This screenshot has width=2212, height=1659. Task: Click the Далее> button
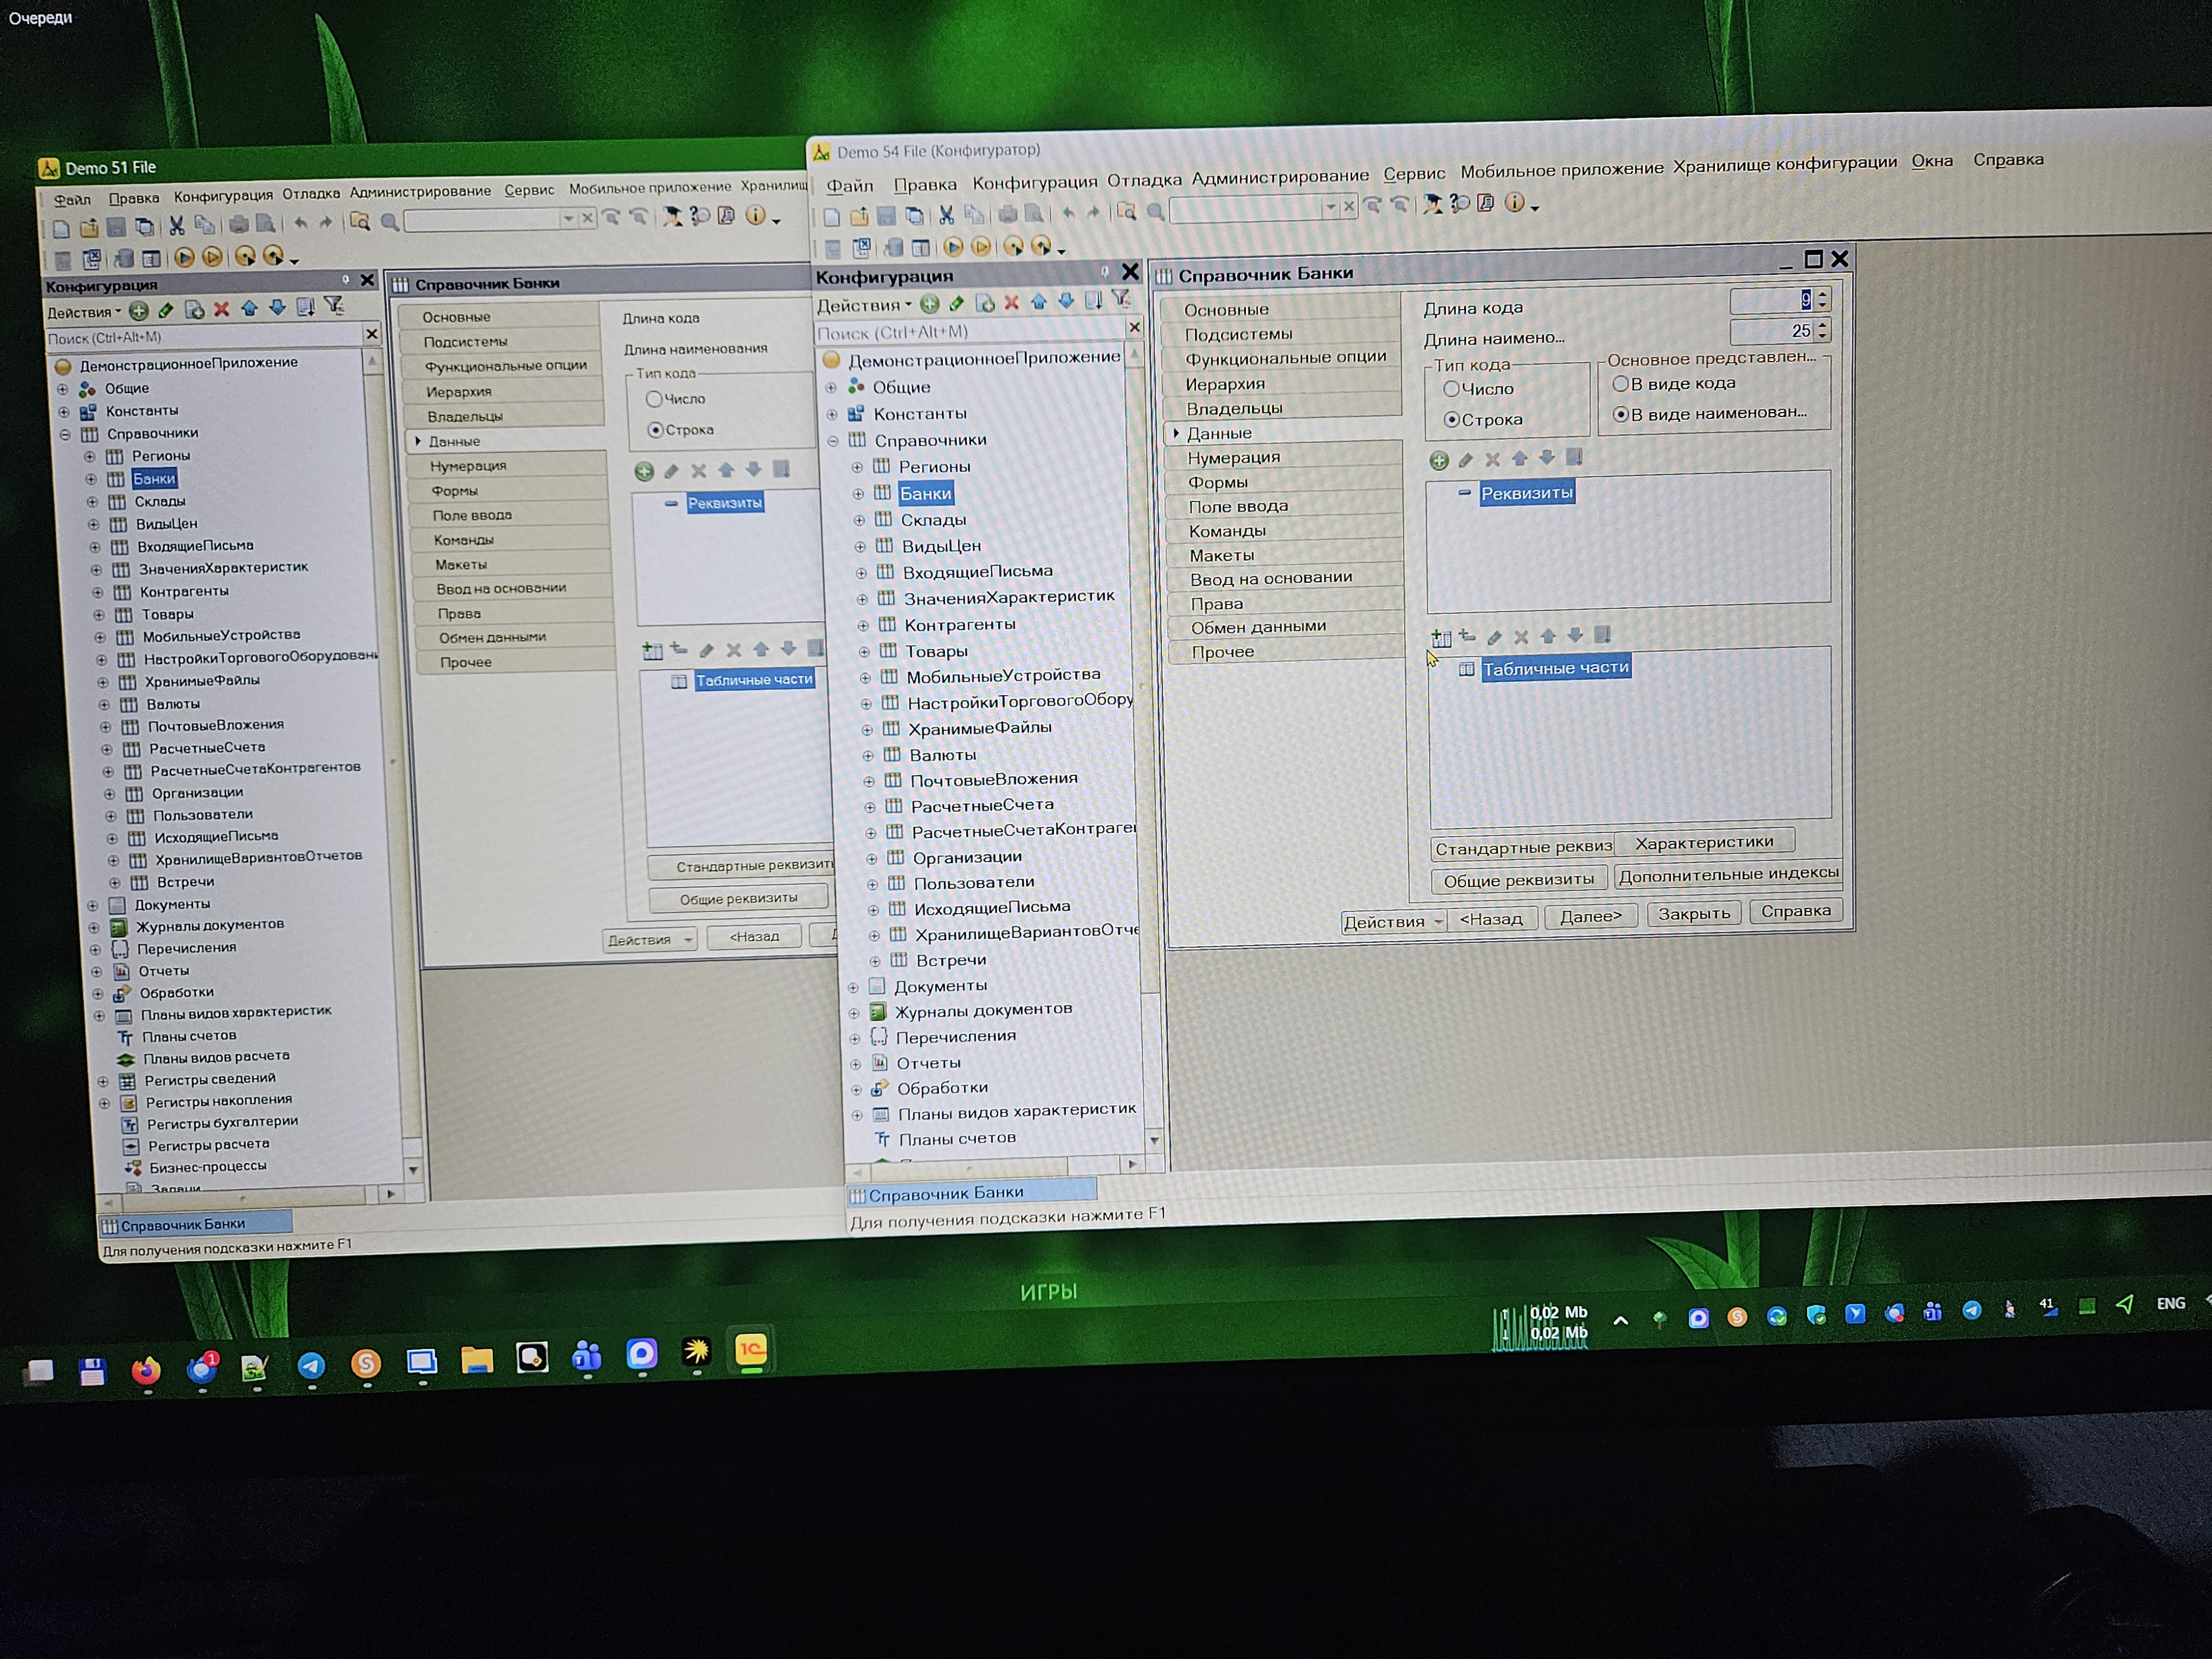click(x=1590, y=916)
